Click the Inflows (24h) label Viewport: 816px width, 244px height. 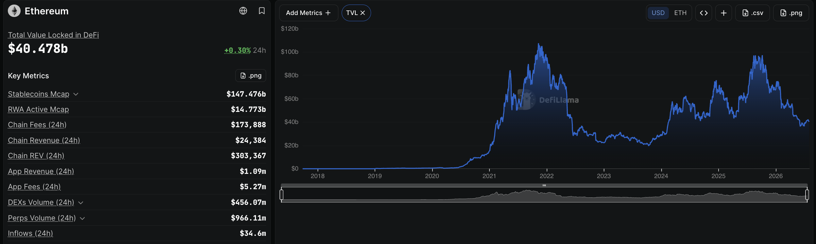coord(30,233)
